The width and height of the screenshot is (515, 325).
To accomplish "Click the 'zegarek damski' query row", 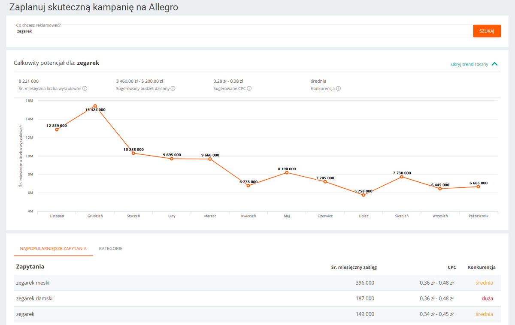I will pos(257,298).
